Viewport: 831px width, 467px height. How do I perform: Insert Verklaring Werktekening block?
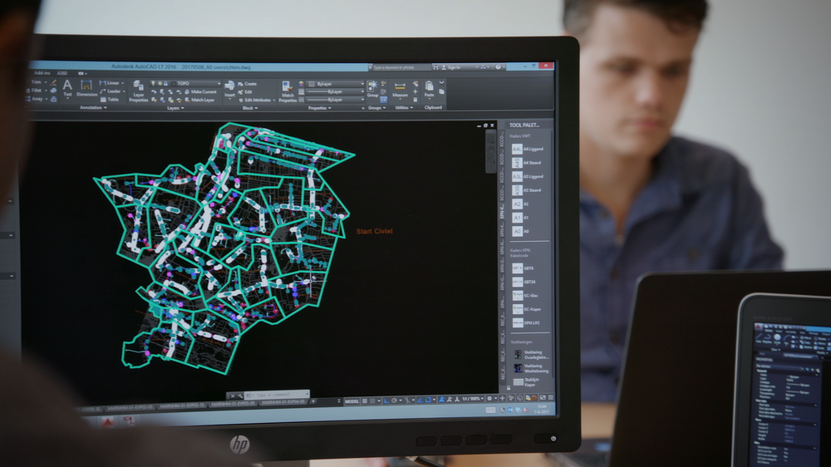(531, 368)
